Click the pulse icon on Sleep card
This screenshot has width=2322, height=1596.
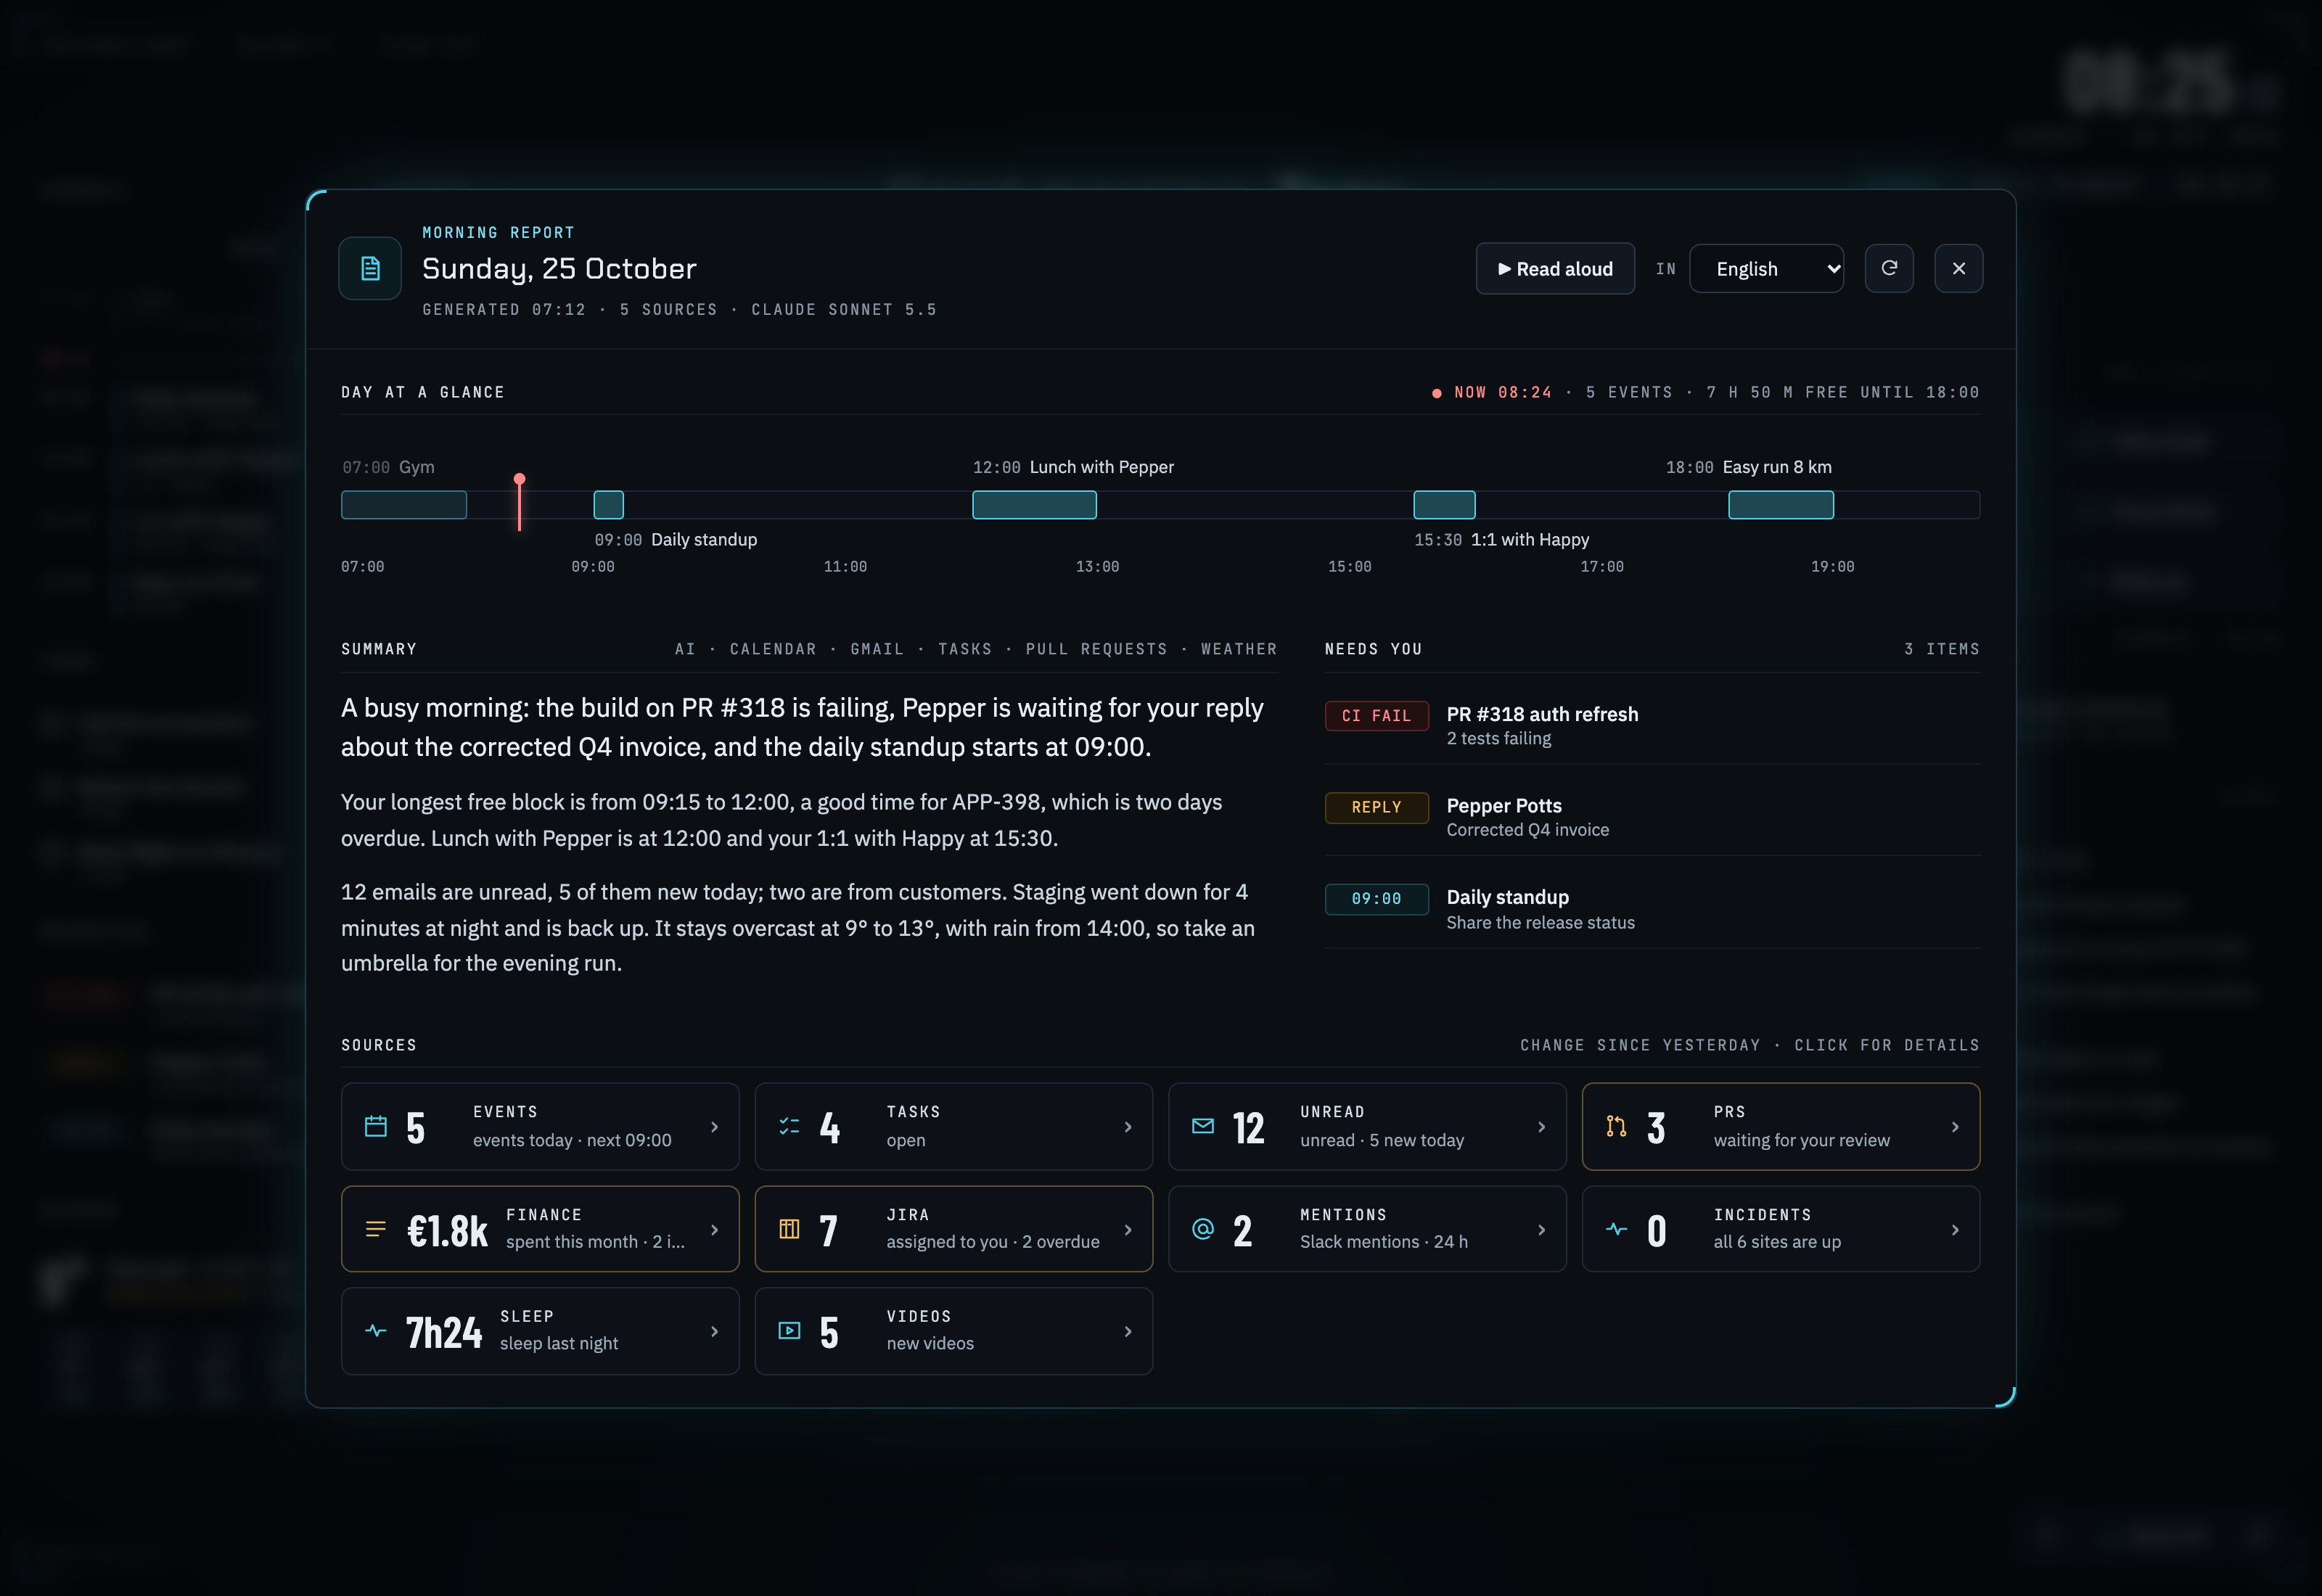(376, 1331)
